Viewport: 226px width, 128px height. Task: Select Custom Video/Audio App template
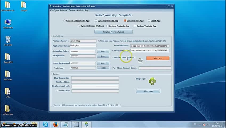click(76, 21)
